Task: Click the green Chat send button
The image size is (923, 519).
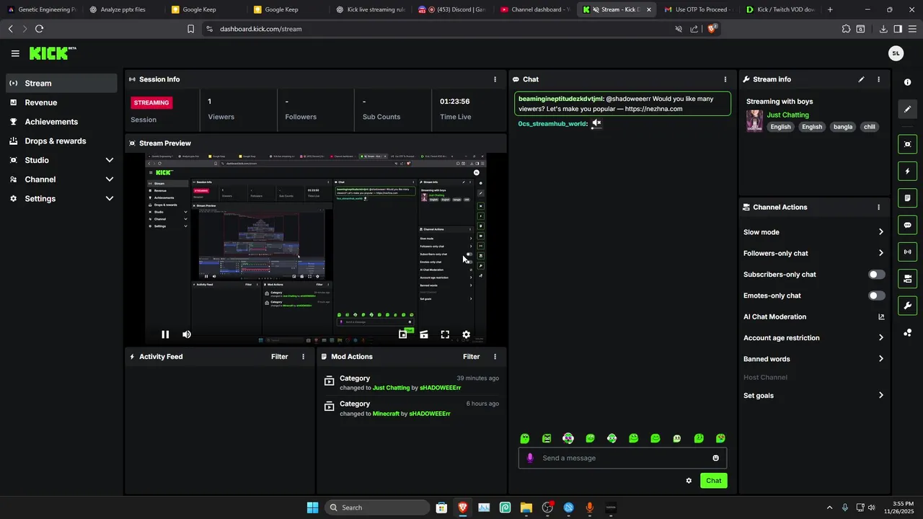Action: click(713, 481)
